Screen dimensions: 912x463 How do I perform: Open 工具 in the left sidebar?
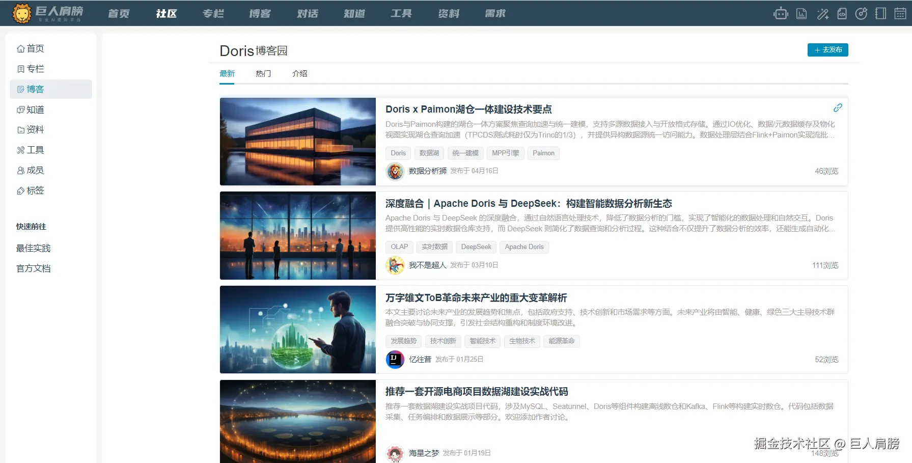[x=31, y=150]
